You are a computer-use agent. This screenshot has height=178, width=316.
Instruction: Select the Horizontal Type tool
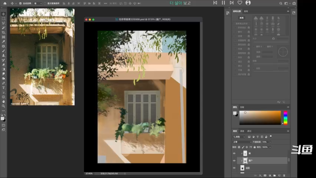(x=4, y=88)
